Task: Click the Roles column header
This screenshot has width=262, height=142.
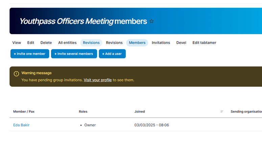Action: tap(83, 112)
